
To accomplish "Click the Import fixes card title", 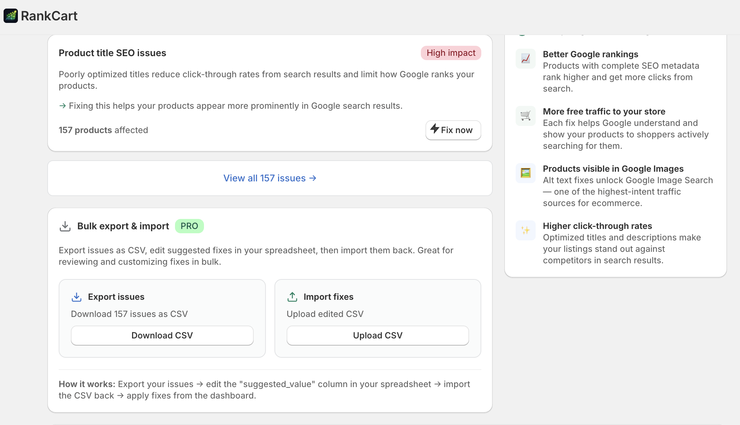I will 328,297.
